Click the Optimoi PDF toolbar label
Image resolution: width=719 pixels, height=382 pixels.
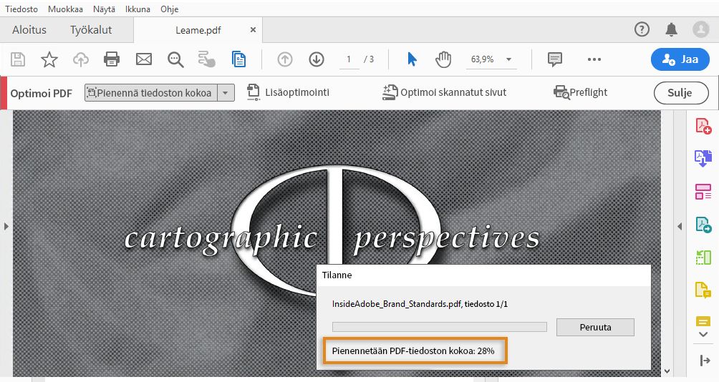42,94
